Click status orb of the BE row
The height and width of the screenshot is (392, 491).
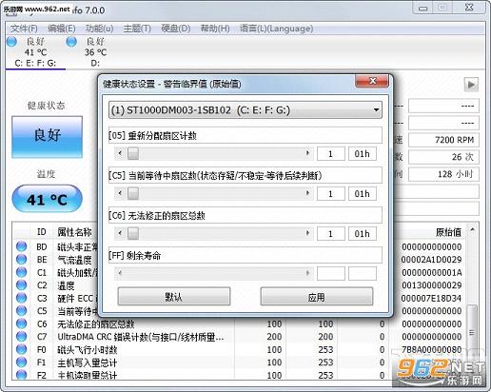tap(21, 259)
